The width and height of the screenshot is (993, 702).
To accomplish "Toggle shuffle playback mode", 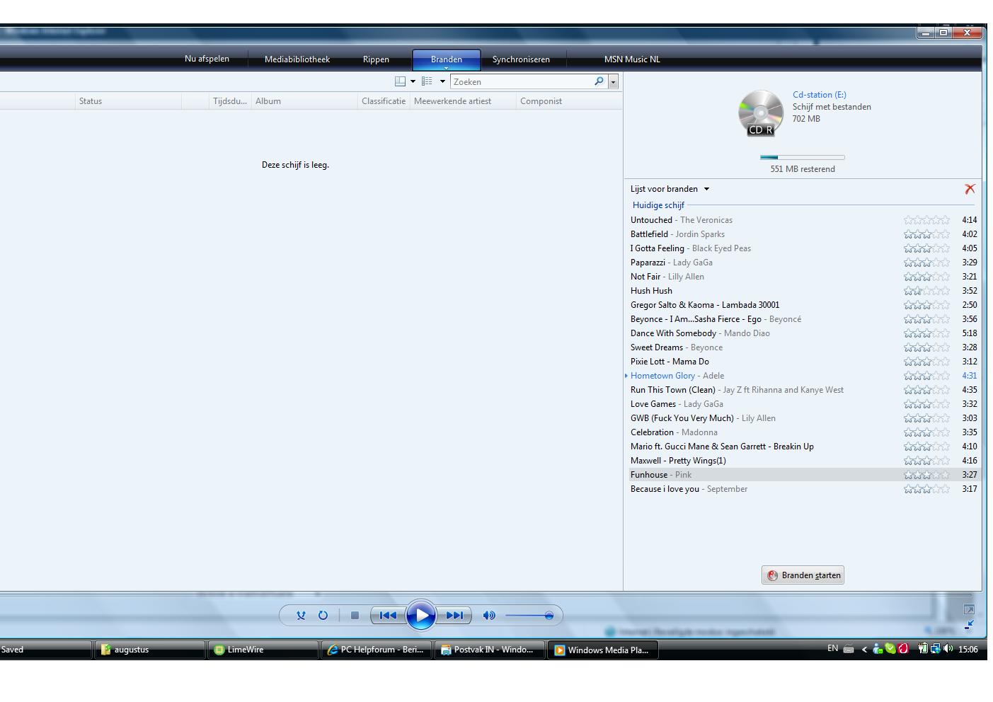I will 301,616.
